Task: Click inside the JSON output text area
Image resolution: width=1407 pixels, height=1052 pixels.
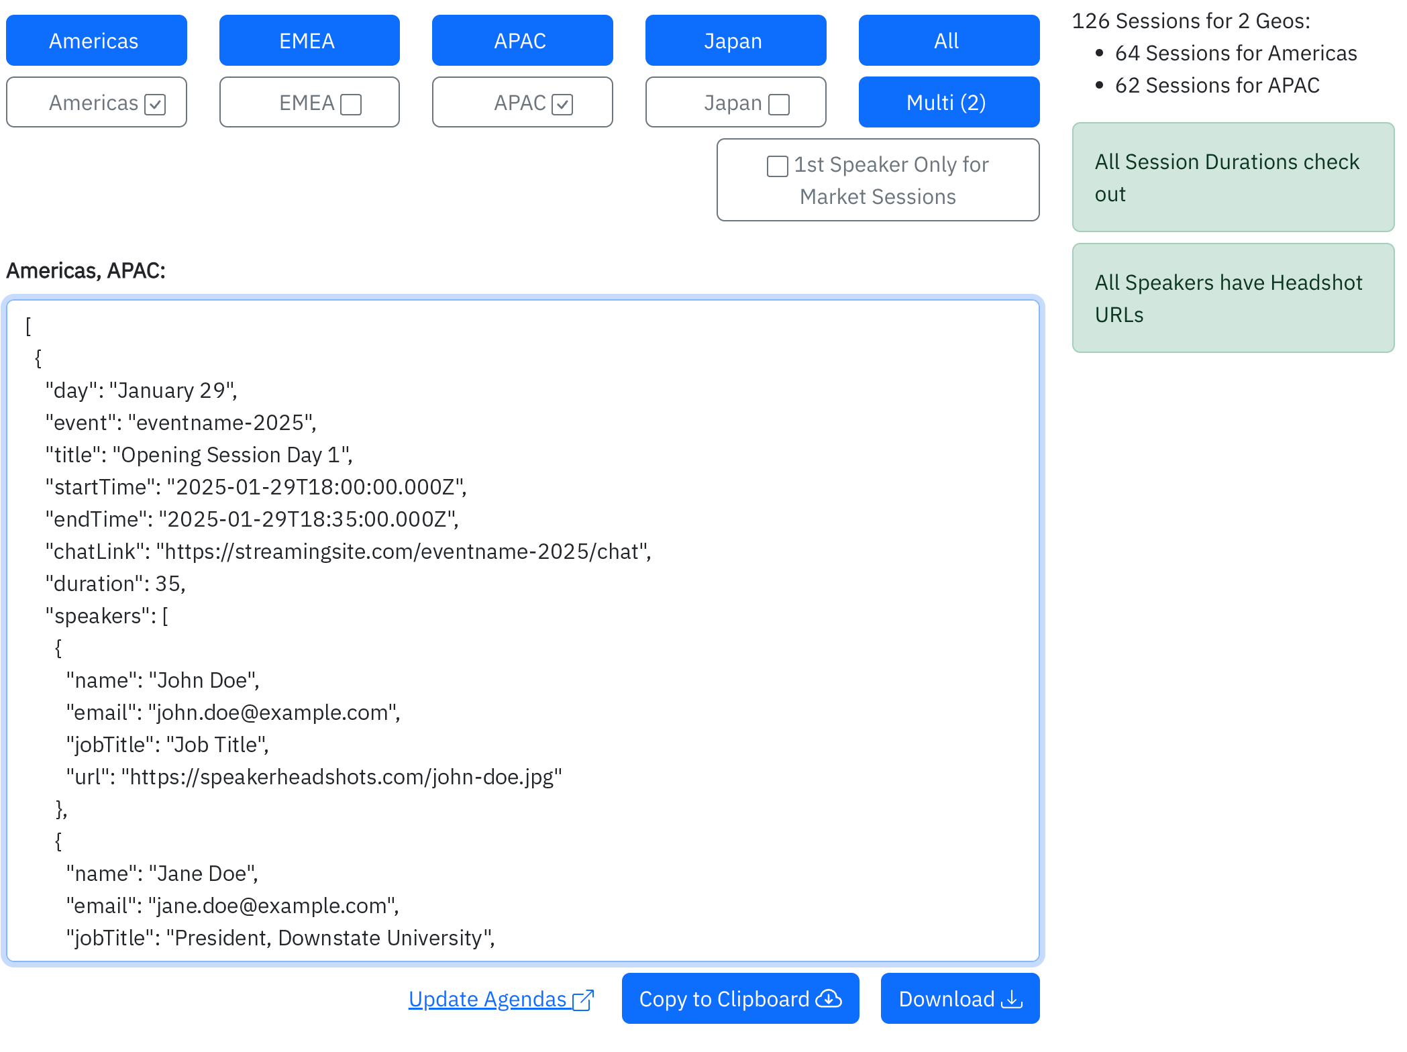Action: pos(523,630)
